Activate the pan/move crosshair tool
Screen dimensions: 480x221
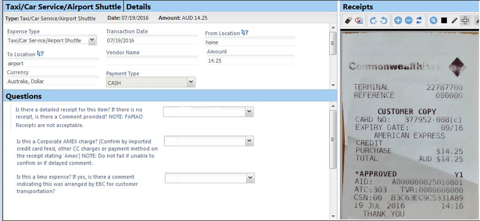pyautogui.click(x=465, y=21)
